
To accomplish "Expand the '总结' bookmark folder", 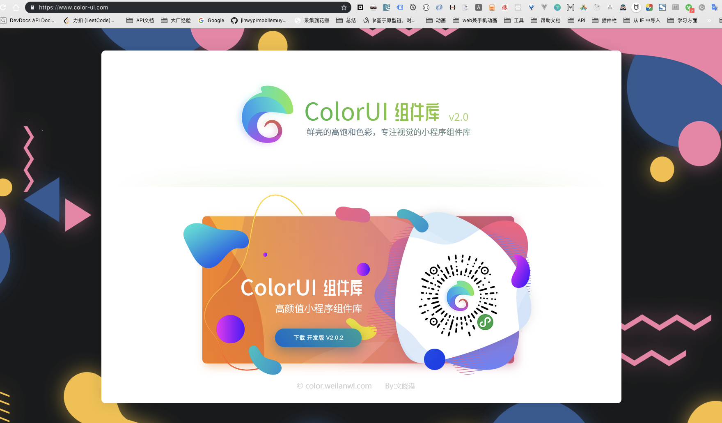I will click(346, 21).
